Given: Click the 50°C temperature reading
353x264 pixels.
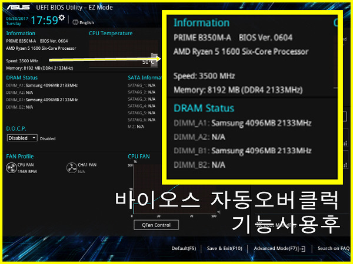Looking at the screenshot, I should tap(148, 62).
